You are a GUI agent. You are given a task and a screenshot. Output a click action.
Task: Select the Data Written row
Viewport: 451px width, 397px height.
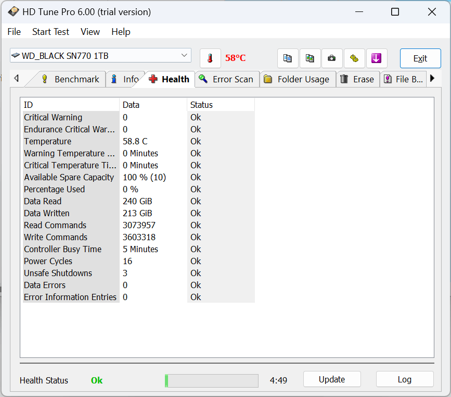coord(139,213)
